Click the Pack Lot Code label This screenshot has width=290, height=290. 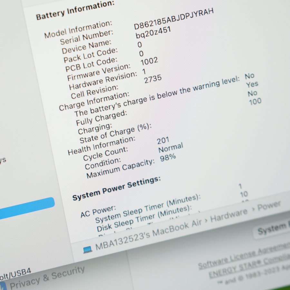coord(91,55)
